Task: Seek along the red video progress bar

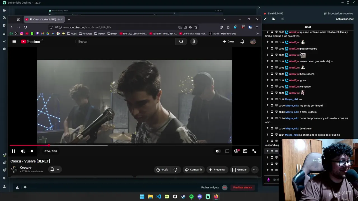Action: pos(134,145)
